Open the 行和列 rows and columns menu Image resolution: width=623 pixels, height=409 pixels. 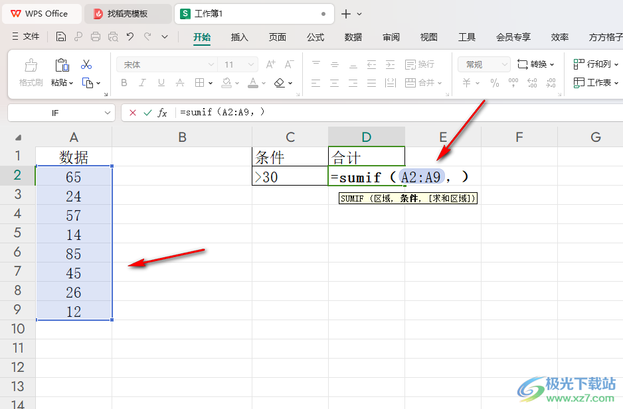pyautogui.click(x=596, y=64)
